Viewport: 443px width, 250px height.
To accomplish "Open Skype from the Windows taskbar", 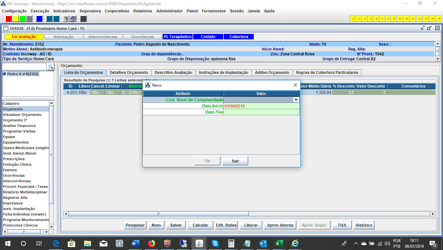I will (x=215, y=243).
